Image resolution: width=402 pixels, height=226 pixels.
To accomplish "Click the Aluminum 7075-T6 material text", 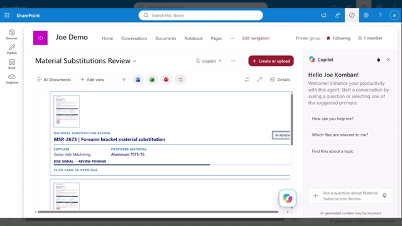I will click(128, 154).
